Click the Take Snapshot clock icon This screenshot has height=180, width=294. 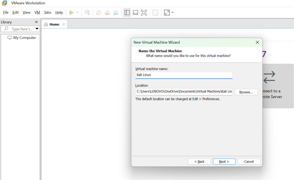[x=98, y=13]
